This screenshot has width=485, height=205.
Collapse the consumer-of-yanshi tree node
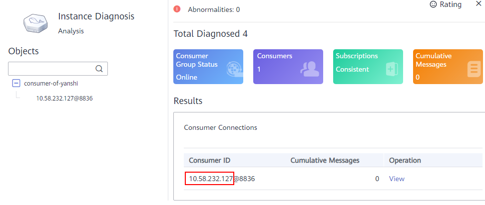tap(16, 83)
